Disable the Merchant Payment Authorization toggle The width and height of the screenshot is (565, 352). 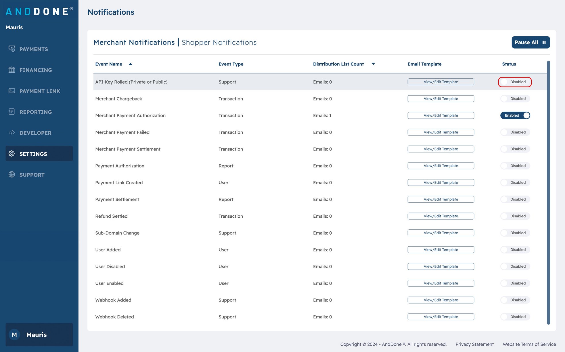pos(515,115)
